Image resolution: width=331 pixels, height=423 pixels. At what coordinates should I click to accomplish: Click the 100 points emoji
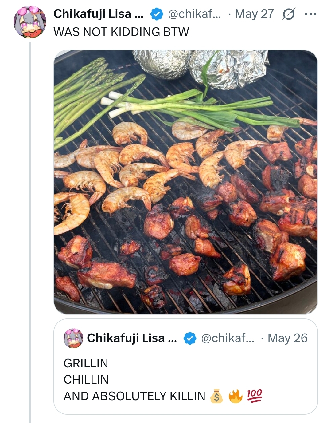[255, 396]
